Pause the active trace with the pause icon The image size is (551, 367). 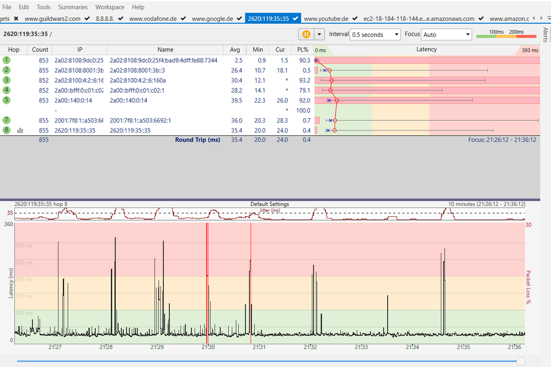pos(307,34)
